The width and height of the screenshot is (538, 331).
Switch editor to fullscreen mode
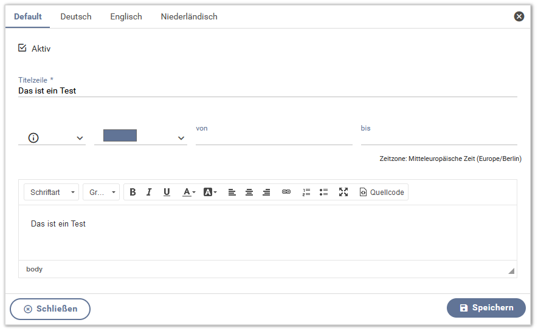pos(343,192)
